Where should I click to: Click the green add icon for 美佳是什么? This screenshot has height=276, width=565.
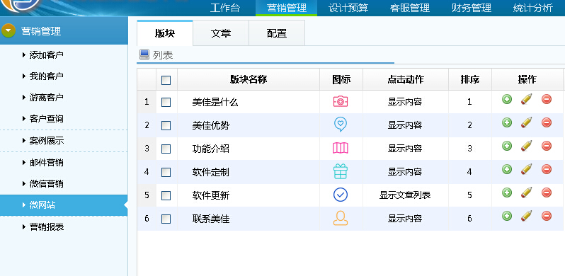[507, 99]
